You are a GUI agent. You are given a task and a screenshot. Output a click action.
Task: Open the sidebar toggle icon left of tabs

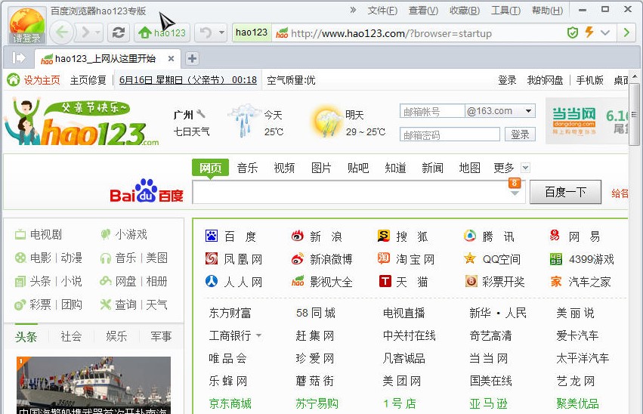(x=18, y=58)
